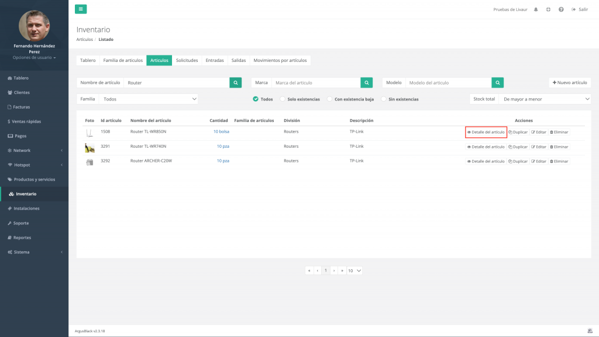The width and height of the screenshot is (599, 337).
Task: Go to first page pagination button
Action: pyautogui.click(x=309, y=270)
